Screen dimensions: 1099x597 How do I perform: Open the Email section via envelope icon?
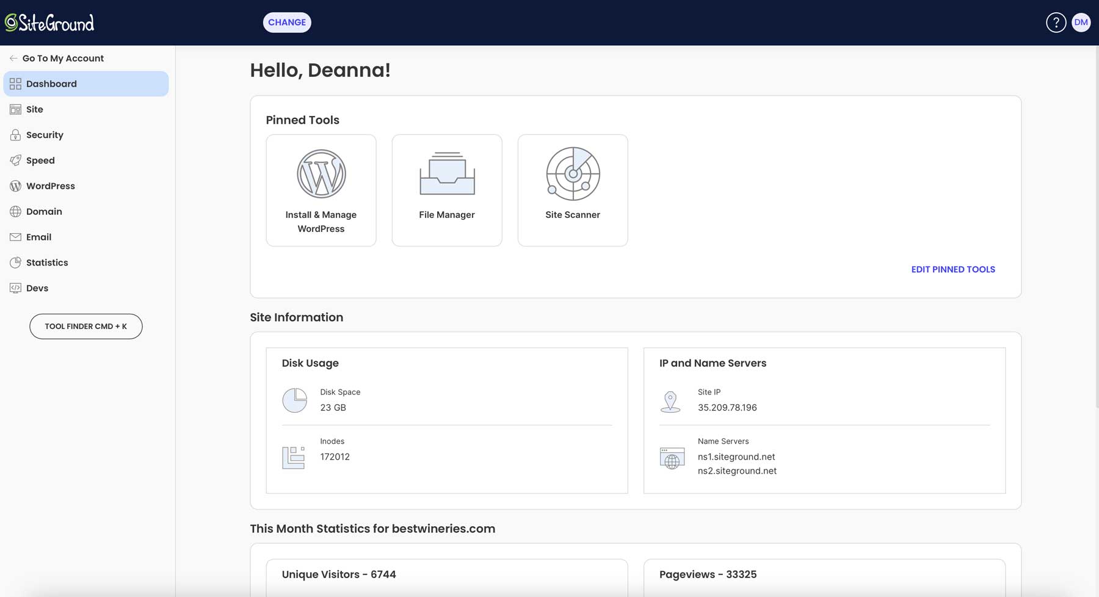[15, 237]
